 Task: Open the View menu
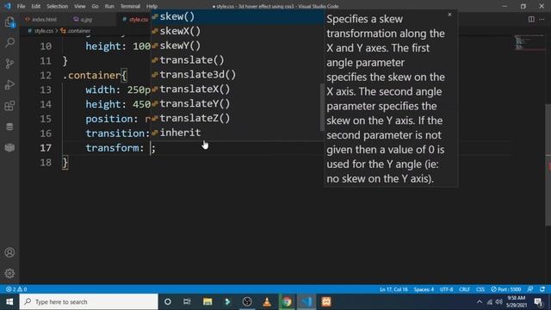[80, 6]
